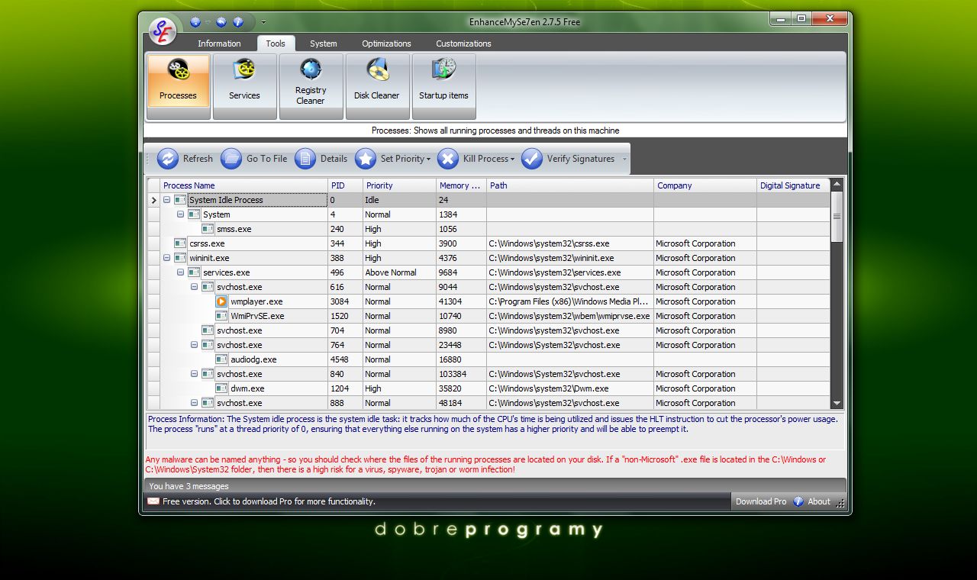Collapse svchost.exe with PID 888

[194, 403]
